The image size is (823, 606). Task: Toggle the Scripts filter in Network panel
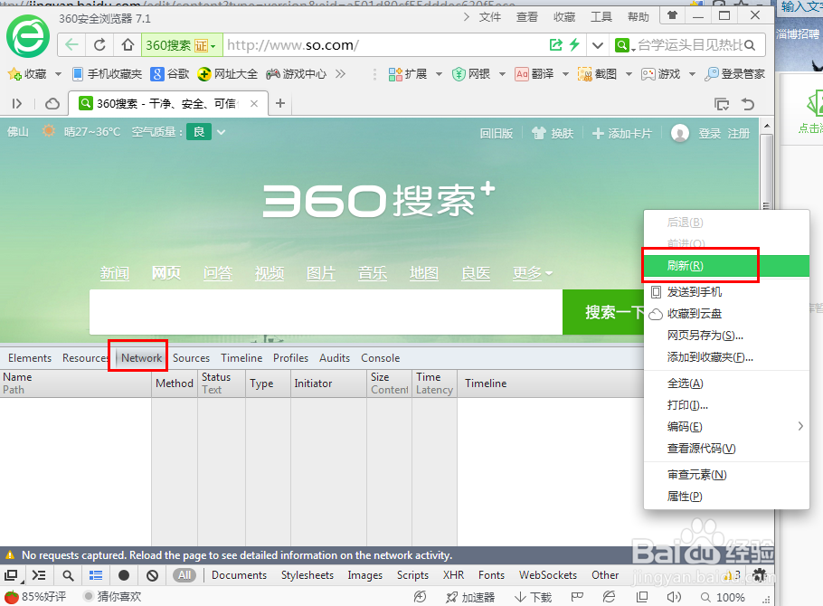click(412, 574)
